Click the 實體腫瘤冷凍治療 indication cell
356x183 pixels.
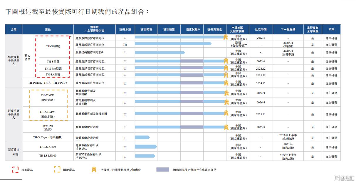(x=87, y=137)
